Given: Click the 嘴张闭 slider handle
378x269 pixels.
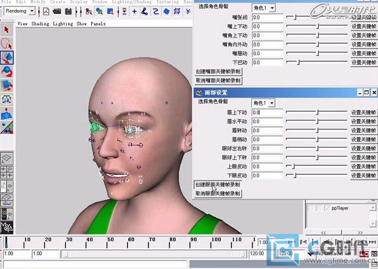Looking at the screenshot, I should click(x=295, y=17).
